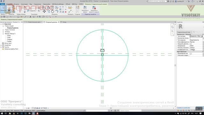Toggle the 'Инженерная сеть' checkbox
Viewport: 204px width, 115px height.
pyautogui.click(x=191, y=53)
